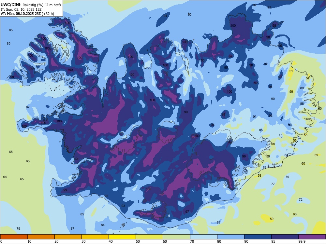326x244 pixels.
Task: Select the pale yellow 50–60 legend swatch
Action: tap(149, 237)
